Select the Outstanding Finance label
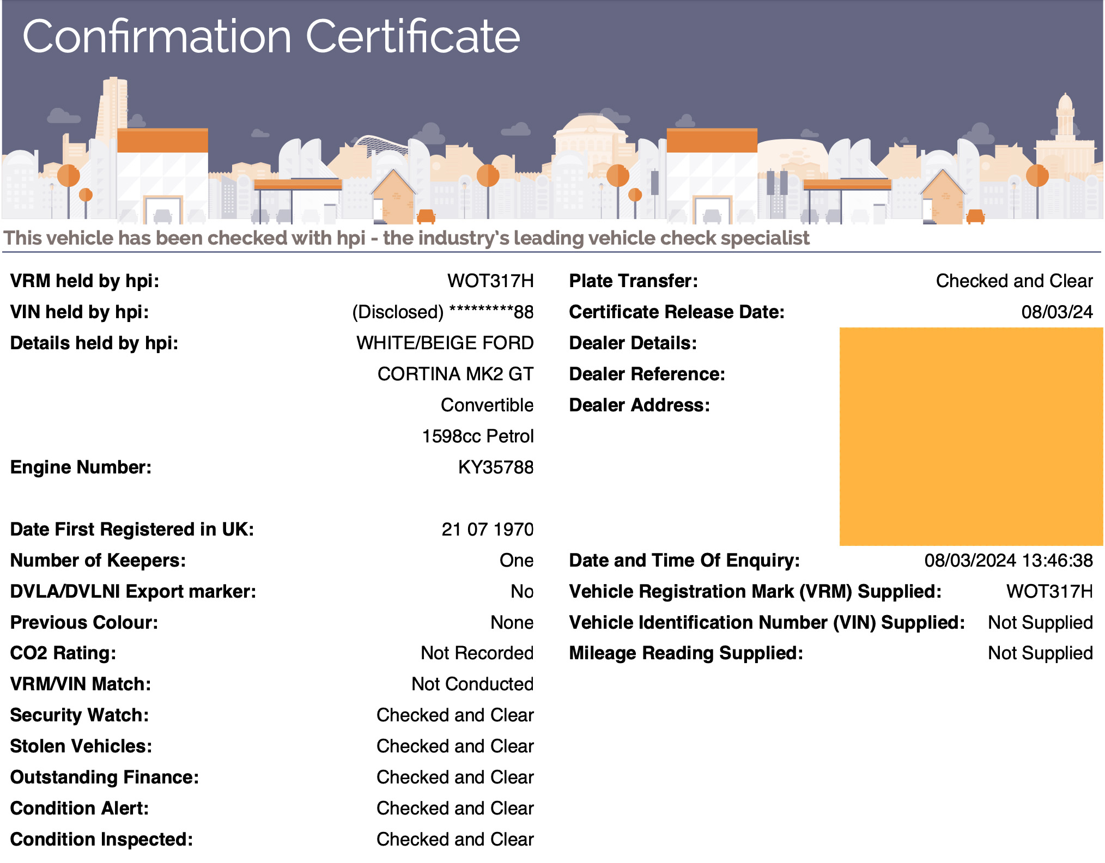Screen dimensions: 1105x863 [x=105, y=777]
